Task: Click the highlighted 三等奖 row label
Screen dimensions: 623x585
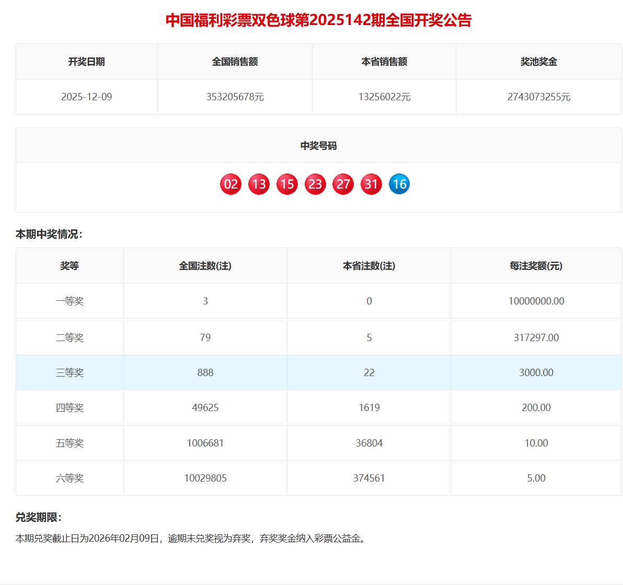Action: tap(70, 372)
